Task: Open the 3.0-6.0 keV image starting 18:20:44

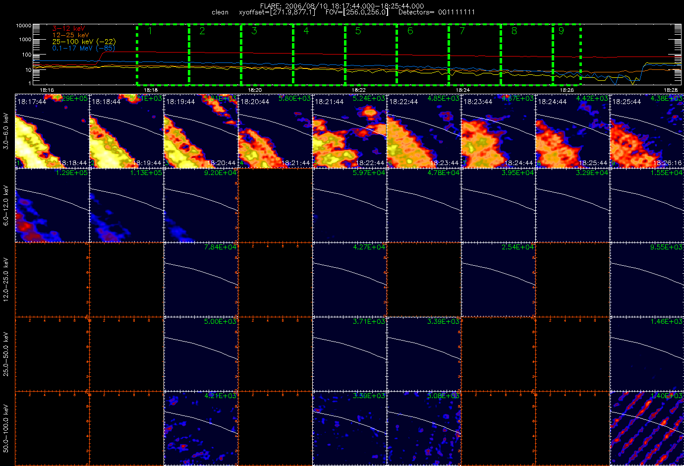Action: click(x=275, y=131)
